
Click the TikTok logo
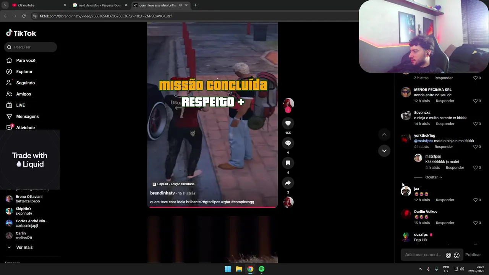21,33
